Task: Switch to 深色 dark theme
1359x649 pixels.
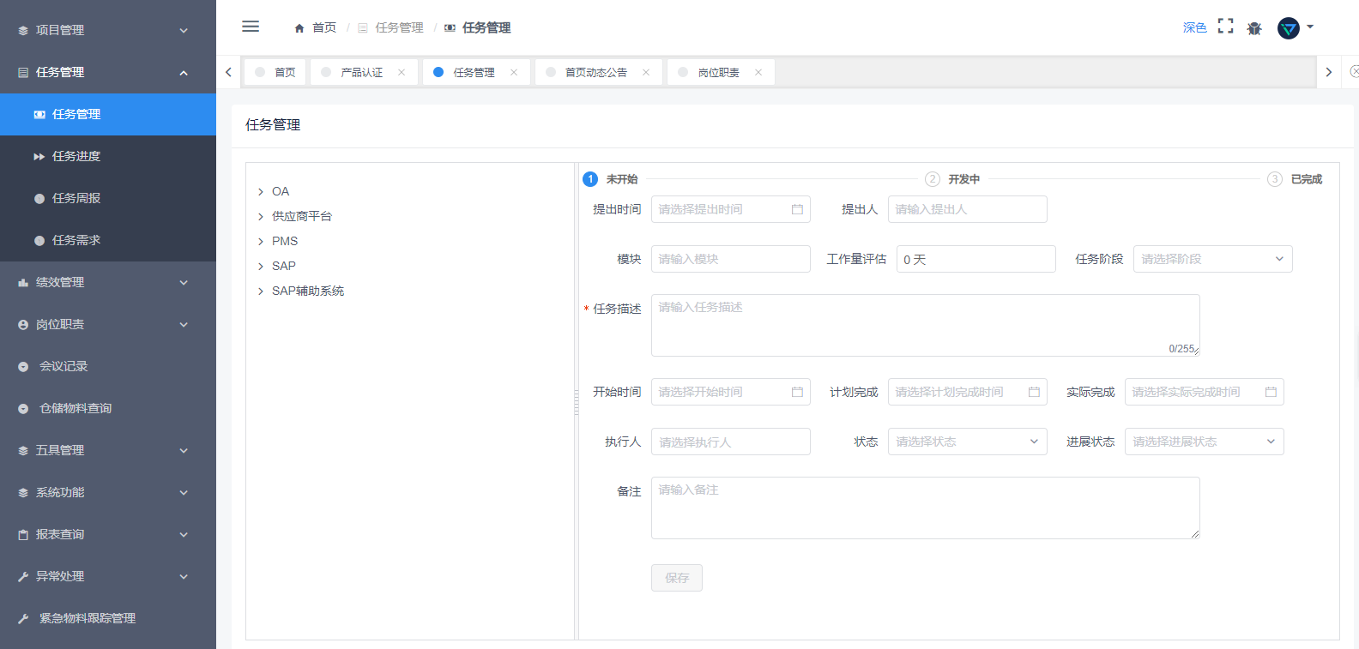Action: point(1194,27)
